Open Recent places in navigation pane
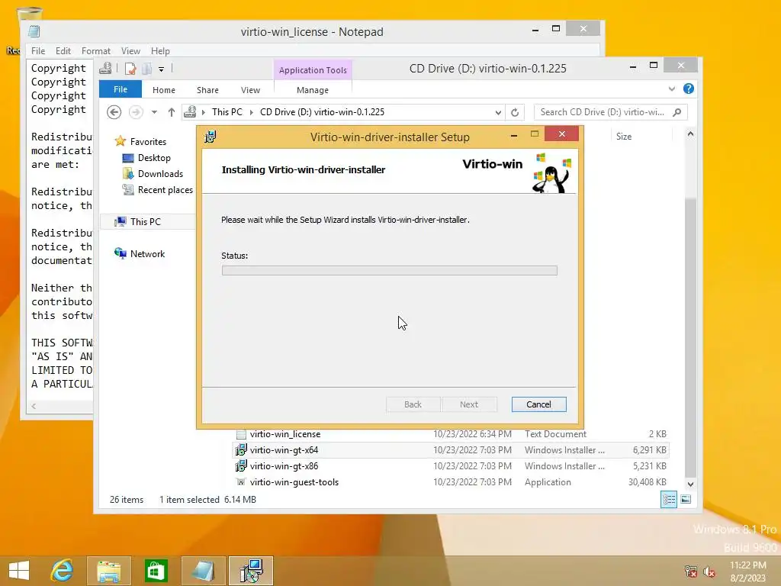781x586 pixels. [x=165, y=189]
